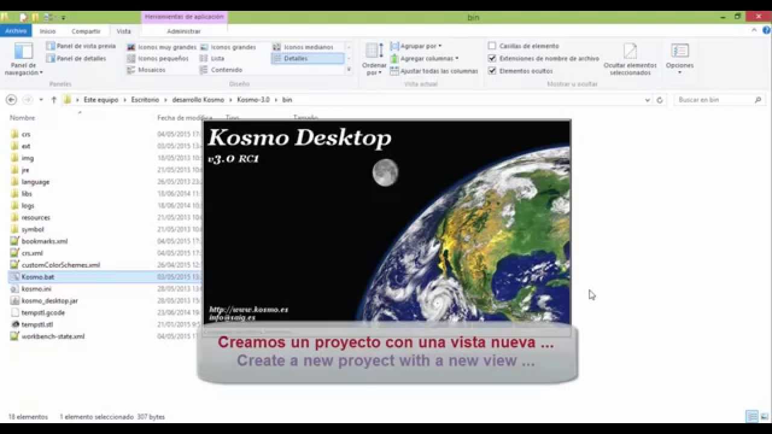Viewport: 772px width, 434px height.
Task: Select the kosmo_desktop.jar file
Action: tap(49, 300)
